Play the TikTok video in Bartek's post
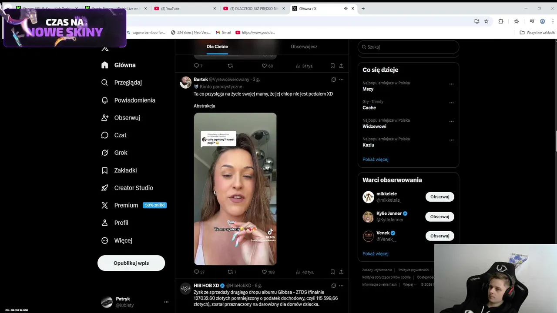Image resolution: width=557 pixels, height=313 pixels. (235, 189)
